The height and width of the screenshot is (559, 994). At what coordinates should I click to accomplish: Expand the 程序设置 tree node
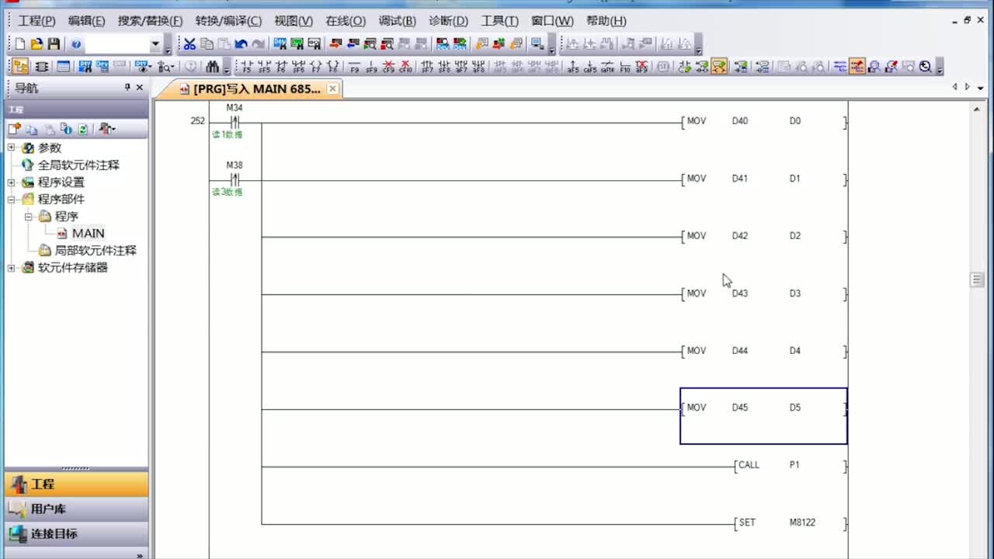pos(12,182)
